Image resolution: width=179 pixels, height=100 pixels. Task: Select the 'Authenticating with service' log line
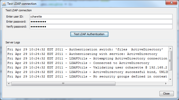point(82,54)
